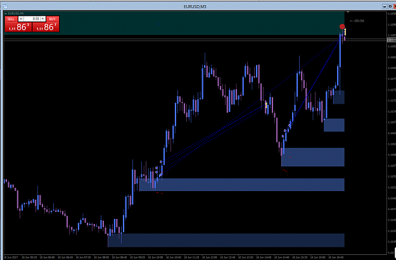The height and width of the screenshot is (260, 396).
Task: Click the current price label on the price scale
Action: click(392, 40)
